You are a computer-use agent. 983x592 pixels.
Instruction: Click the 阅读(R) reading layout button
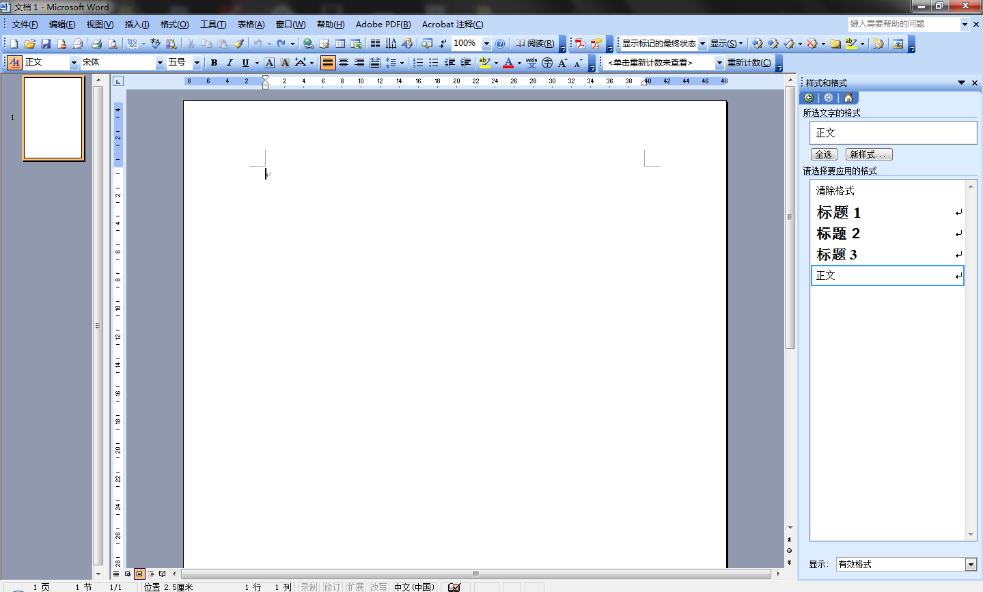click(535, 44)
